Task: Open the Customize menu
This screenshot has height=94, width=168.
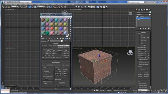Action: point(60,4)
